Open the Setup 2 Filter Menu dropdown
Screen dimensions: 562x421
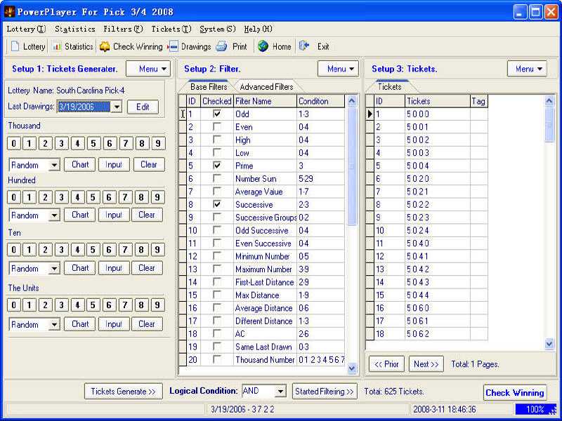point(338,69)
